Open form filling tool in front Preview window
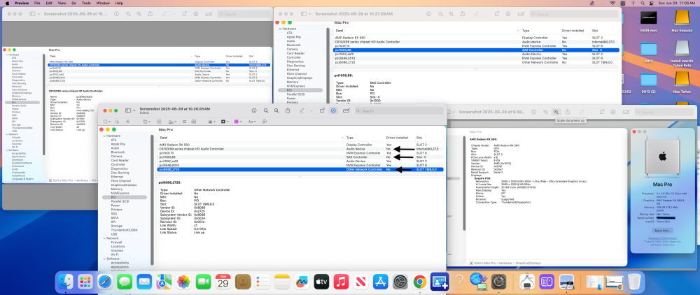The width and height of the screenshot is (700, 295). click(346, 110)
